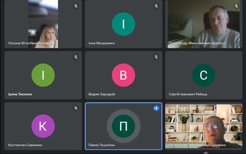Click the Вадим Зарудній name label

click(x=102, y=94)
